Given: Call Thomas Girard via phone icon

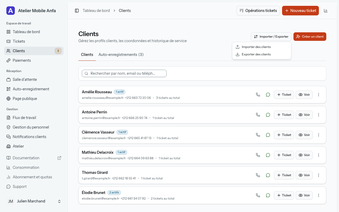Looking at the screenshot, I should [258, 175].
